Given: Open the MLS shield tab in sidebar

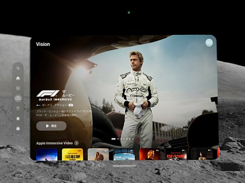Looking at the screenshot, I should pos(18,108).
